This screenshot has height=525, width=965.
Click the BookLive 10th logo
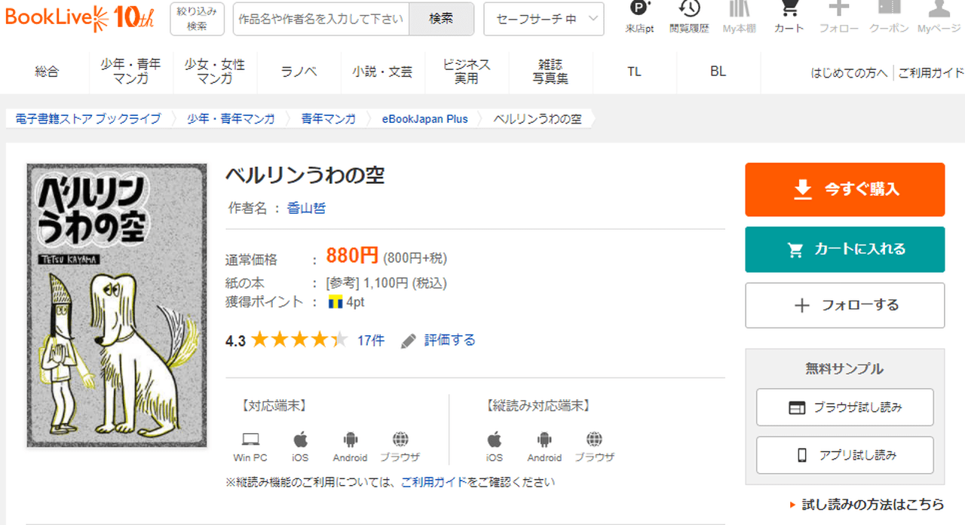[x=79, y=18]
